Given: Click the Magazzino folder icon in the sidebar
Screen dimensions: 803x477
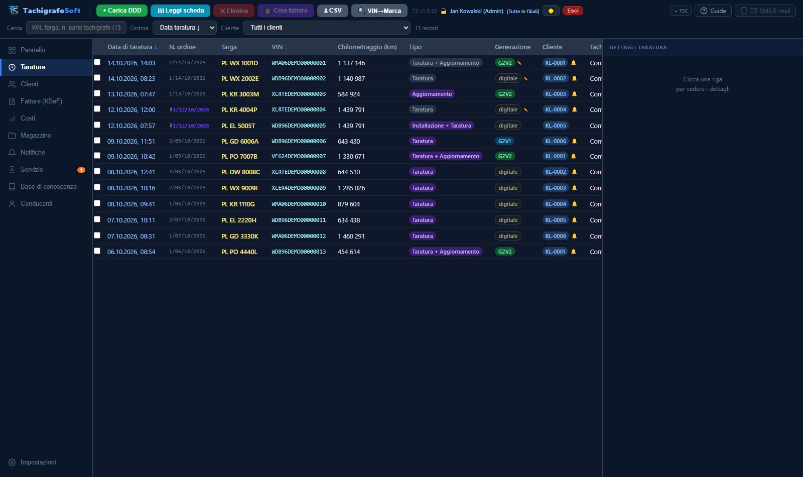Looking at the screenshot, I should click(x=12, y=136).
